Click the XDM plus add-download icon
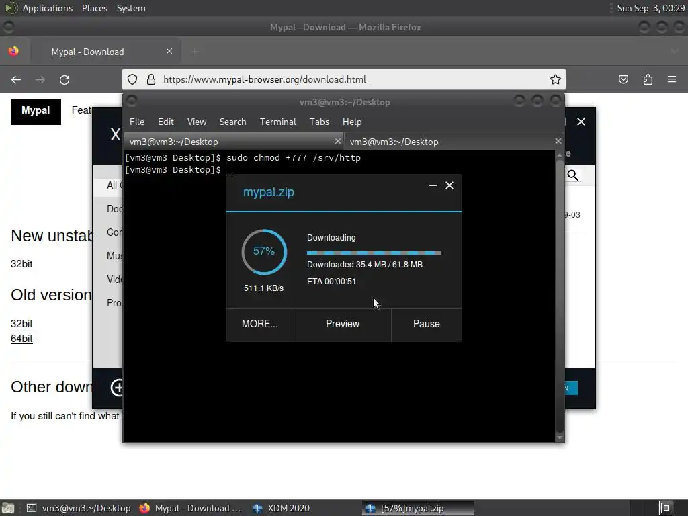The image size is (688, 516). [x=117, y=388]
